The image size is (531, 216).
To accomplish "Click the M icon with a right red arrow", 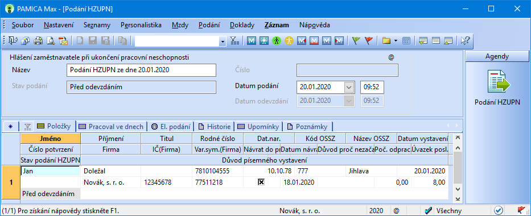I will [339, 41].
